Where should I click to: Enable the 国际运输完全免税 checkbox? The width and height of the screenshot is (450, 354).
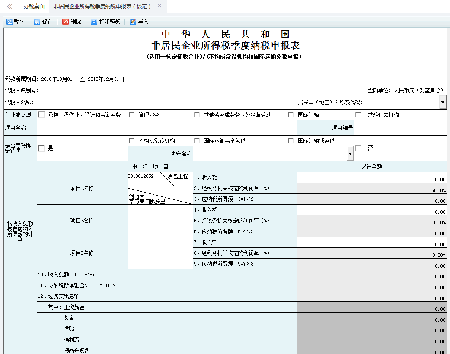[x=197, y=140]
